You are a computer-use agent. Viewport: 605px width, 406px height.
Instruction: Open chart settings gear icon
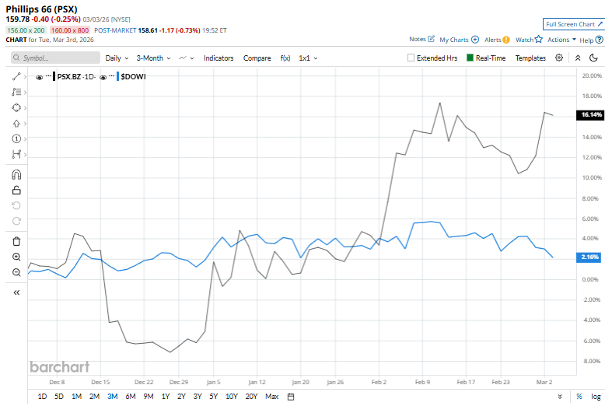point(559,58)
